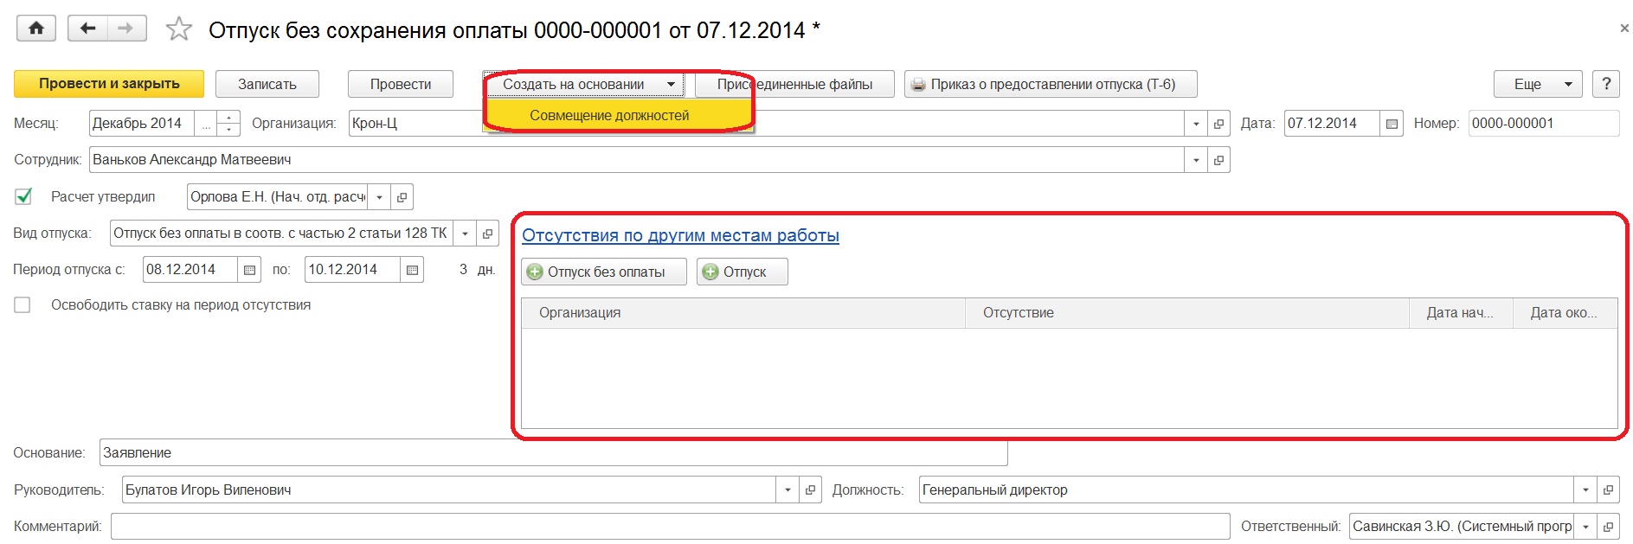The width and height of the screenshot is (1633, 544).
Task: Edit Основание field Заявление
Action: [554, 453]
